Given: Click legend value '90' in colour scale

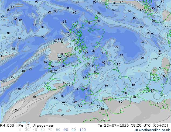Looking at the screenshot, I should pyautogui.click(x=58, y=130).
